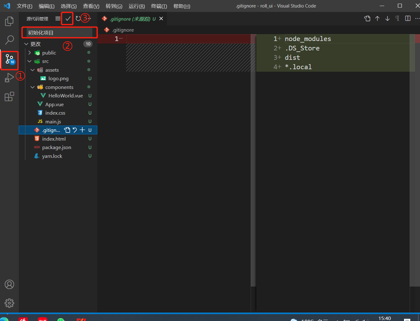Close the .gitignore editor tab
Screen dimensions: 420x321
tap(161, 19)
